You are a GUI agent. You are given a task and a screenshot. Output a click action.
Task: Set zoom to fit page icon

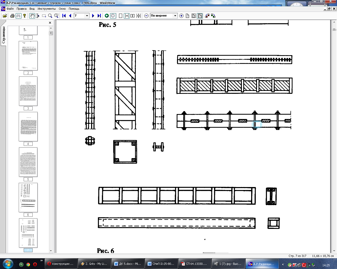click(194, 16)
